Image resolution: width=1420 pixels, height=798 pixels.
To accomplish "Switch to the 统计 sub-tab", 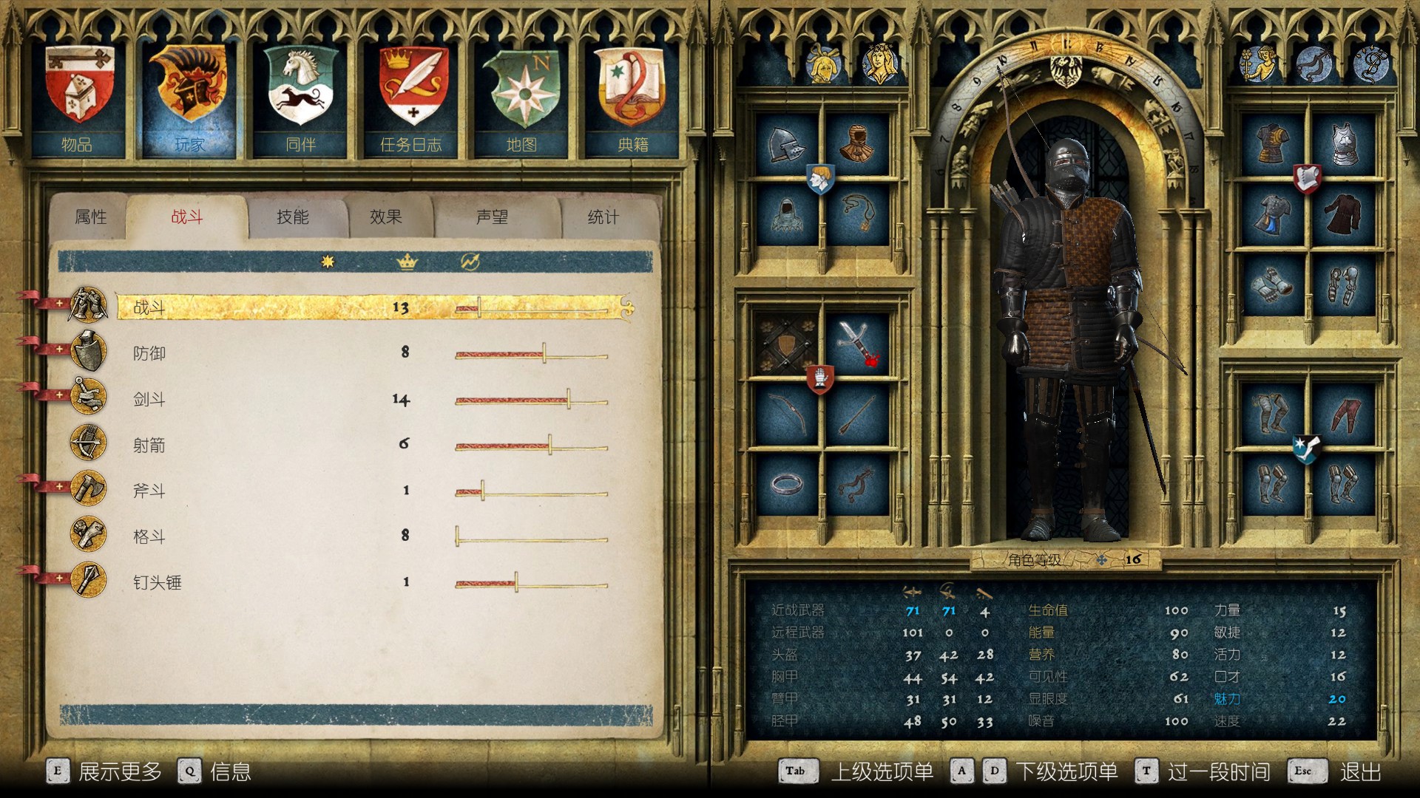I will point(603,216).
